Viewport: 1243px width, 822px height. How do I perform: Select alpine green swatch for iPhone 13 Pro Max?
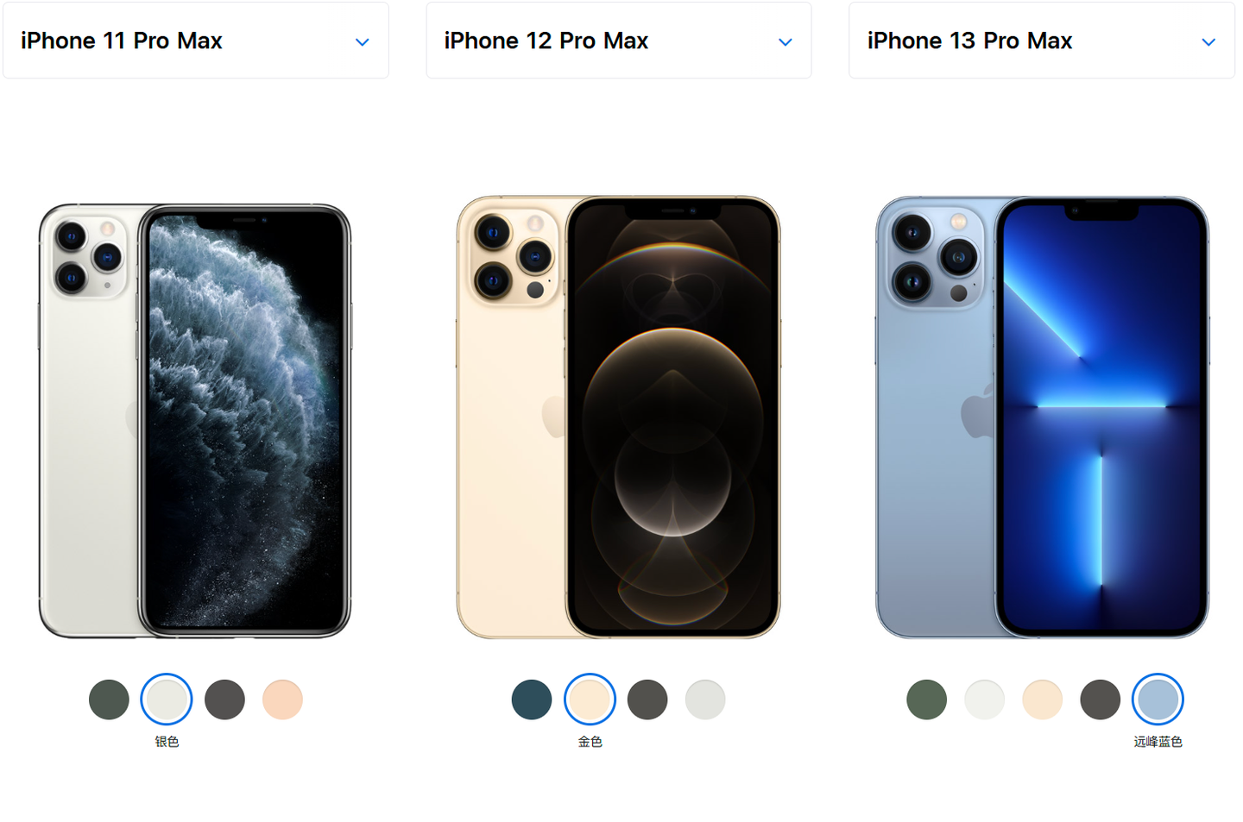[927, 699]
